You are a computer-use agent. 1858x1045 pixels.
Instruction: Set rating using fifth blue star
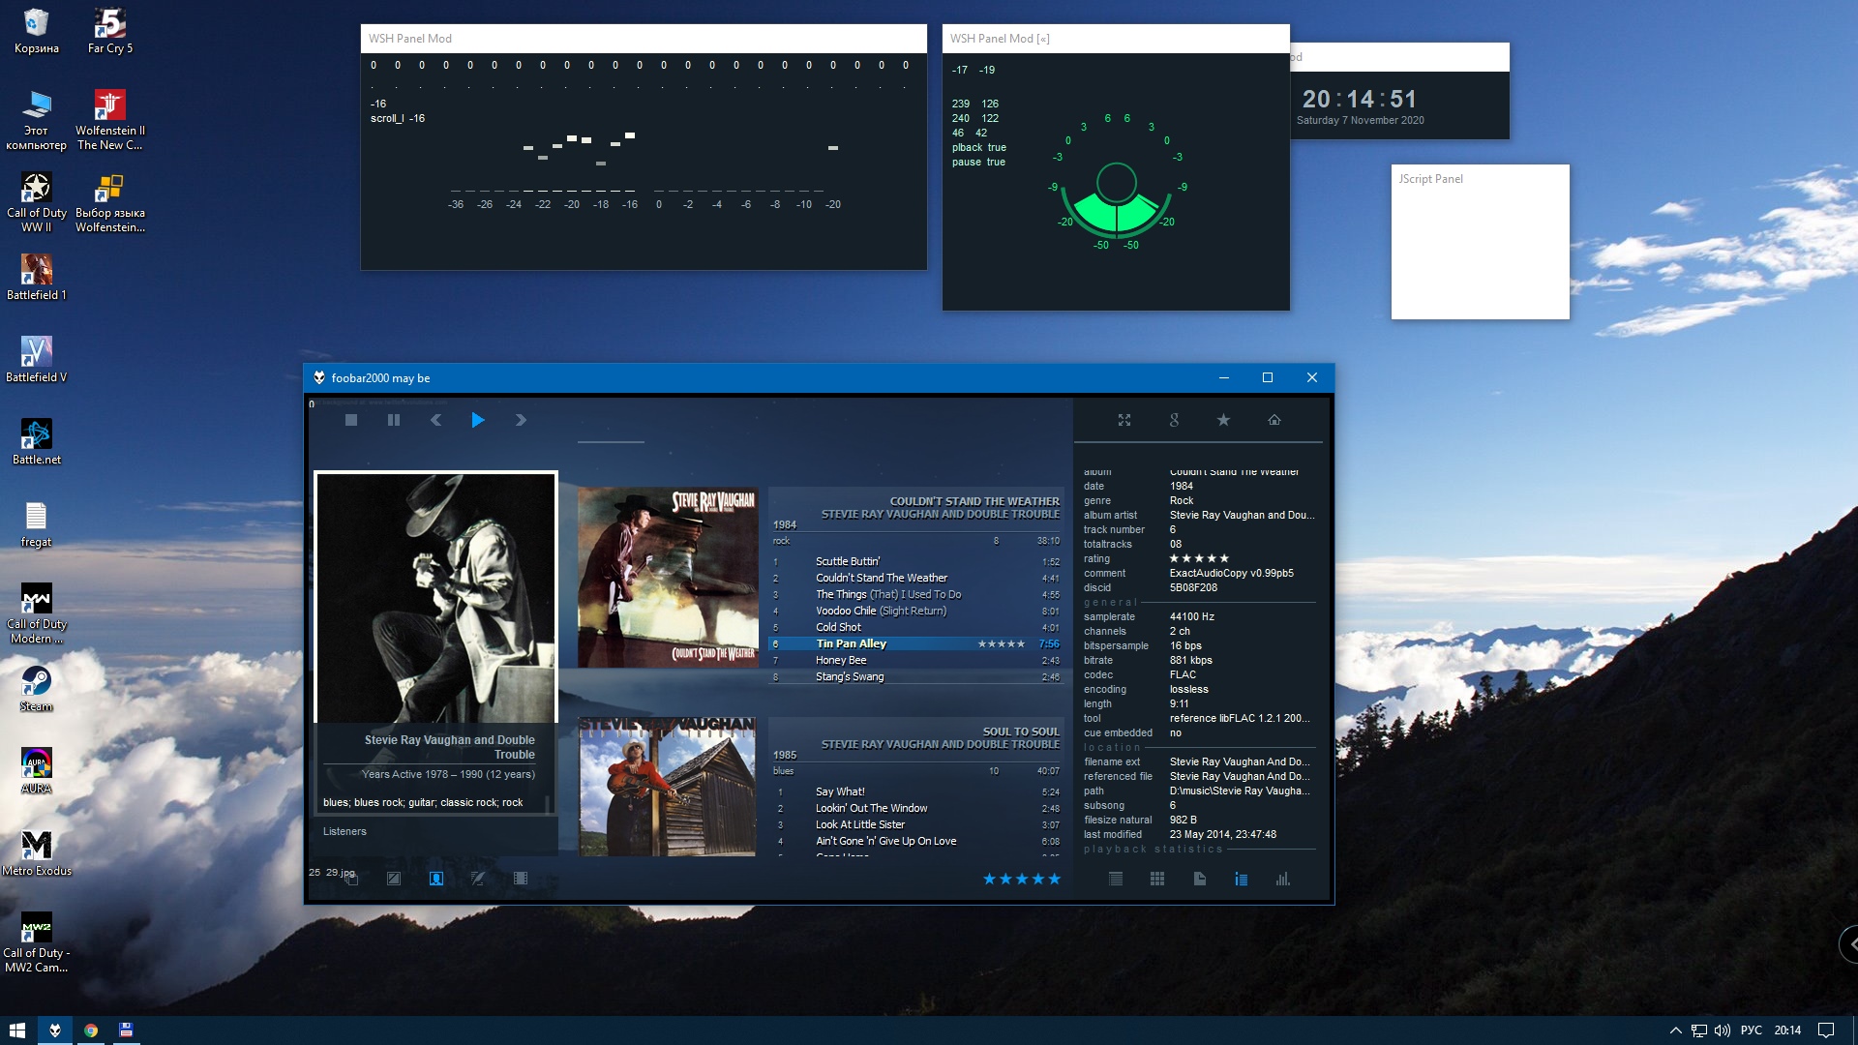click(1055, 879)
